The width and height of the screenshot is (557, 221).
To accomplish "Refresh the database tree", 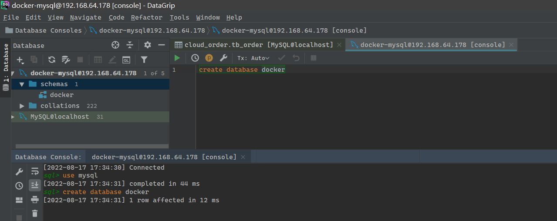I will pos(52,60).
